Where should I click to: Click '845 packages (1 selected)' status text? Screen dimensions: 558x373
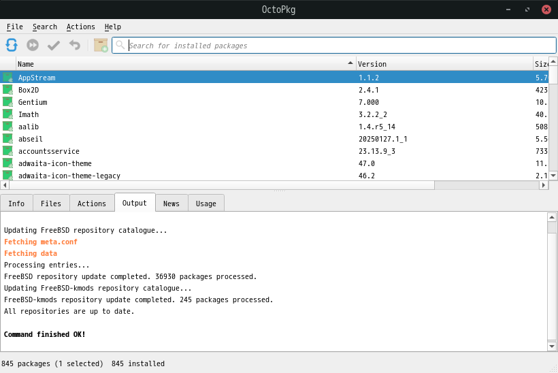coord(52,363)
